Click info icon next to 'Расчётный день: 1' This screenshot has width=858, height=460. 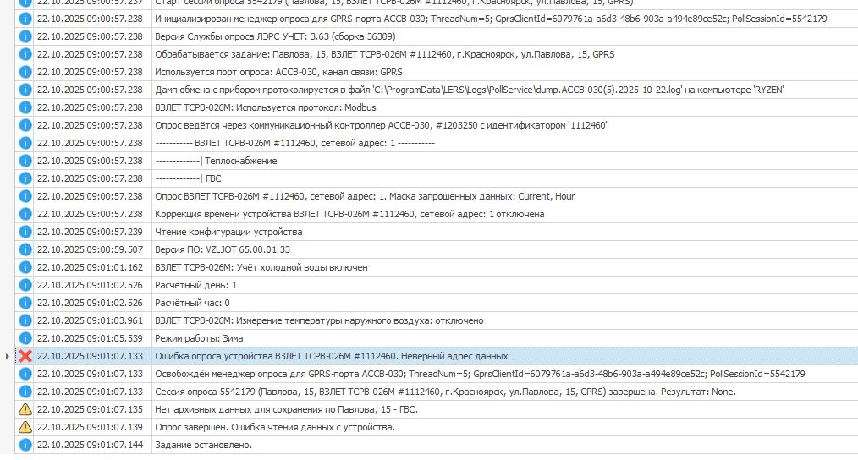25,285
